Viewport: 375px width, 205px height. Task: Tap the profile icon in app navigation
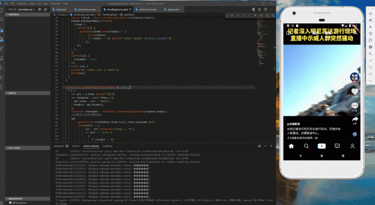353,145
